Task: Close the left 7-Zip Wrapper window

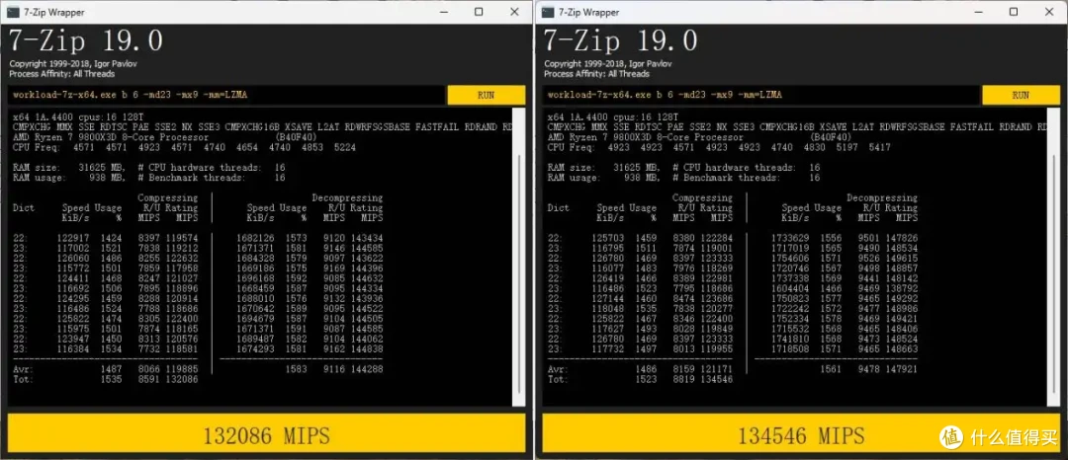Action: pos(514,12)
